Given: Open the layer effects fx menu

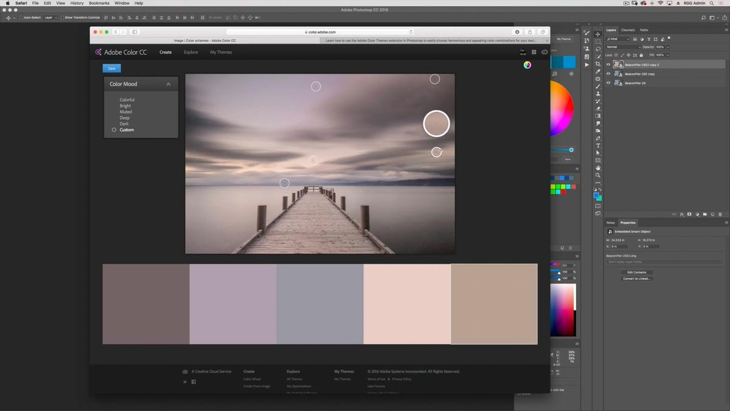Looking at the screenshot, I should (682, 214).
